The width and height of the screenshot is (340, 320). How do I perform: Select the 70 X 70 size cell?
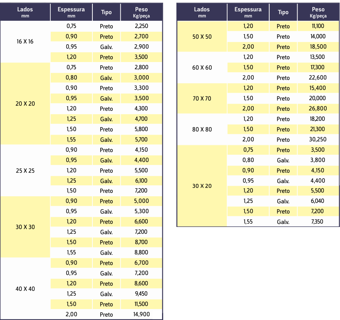pyautogui.click(x=202, y=98)
